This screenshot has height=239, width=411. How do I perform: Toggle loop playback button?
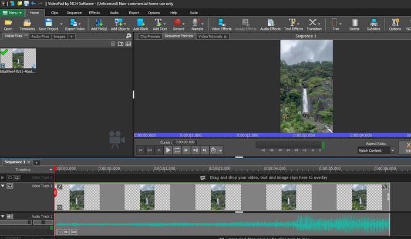(x=177, y=150)
